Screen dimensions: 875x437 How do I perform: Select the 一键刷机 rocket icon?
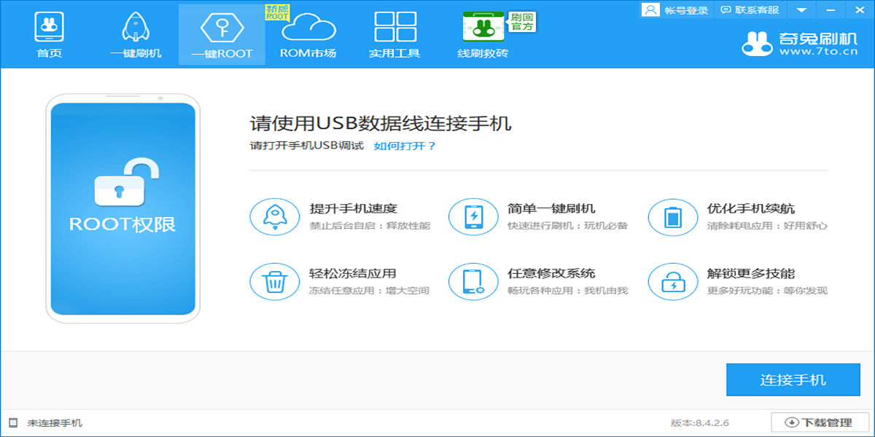point(134,33)
